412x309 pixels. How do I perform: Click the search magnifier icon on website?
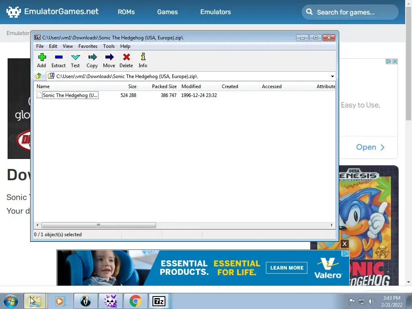click(309, 12)
